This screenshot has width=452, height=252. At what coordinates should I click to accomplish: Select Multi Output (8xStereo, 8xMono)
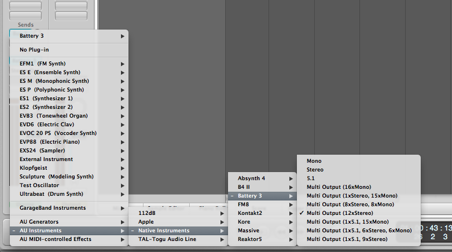(x=359, y=204)
